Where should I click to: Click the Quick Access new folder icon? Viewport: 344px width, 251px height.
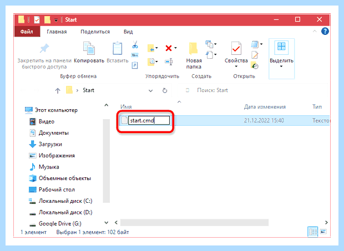click(x=47, y=20)
